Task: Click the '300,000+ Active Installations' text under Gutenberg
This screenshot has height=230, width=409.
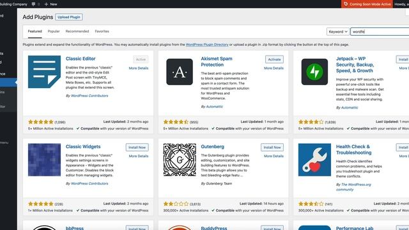Action: [x=186, y=210]
